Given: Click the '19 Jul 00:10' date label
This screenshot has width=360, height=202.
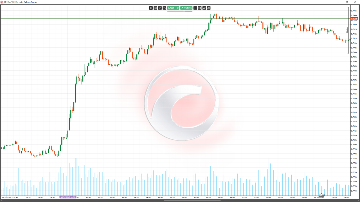Looking at the screenshot, I should tap(319, 197).
